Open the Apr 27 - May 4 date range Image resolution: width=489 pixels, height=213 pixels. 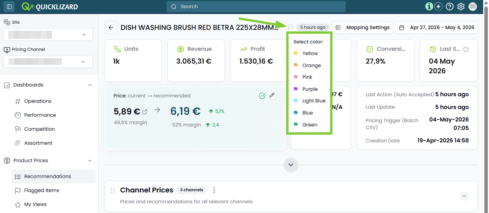click(x=437, y=28)
